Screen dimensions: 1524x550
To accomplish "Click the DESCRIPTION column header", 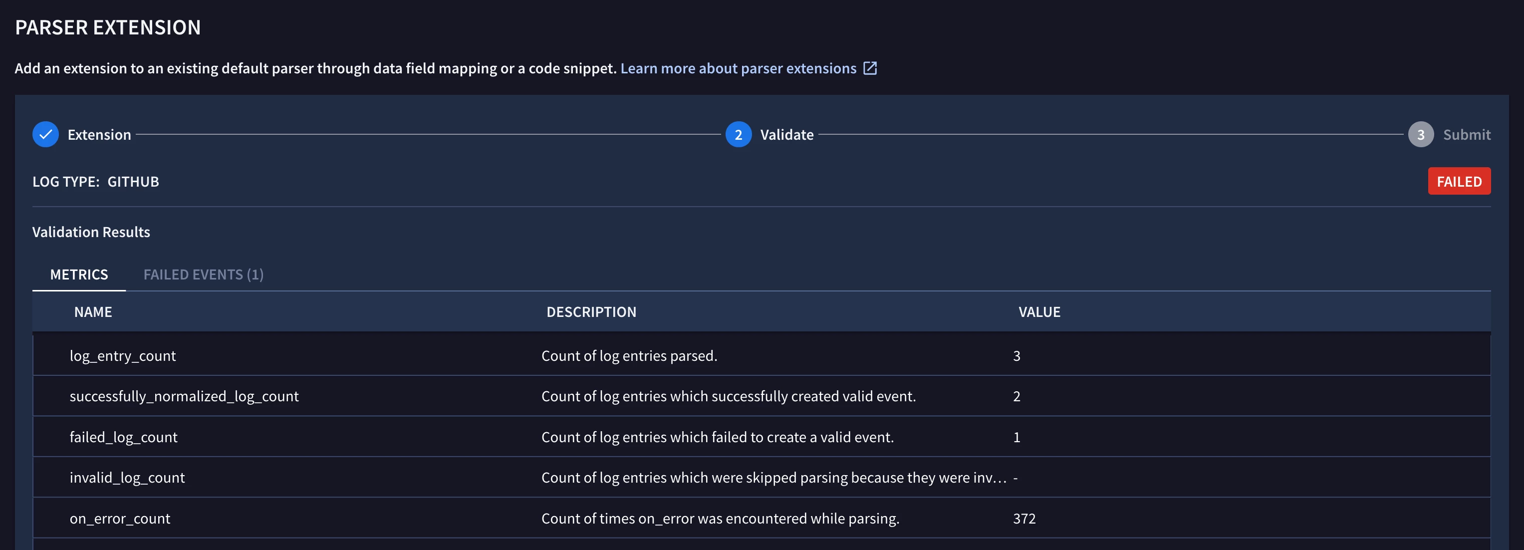I will point(591,311).
